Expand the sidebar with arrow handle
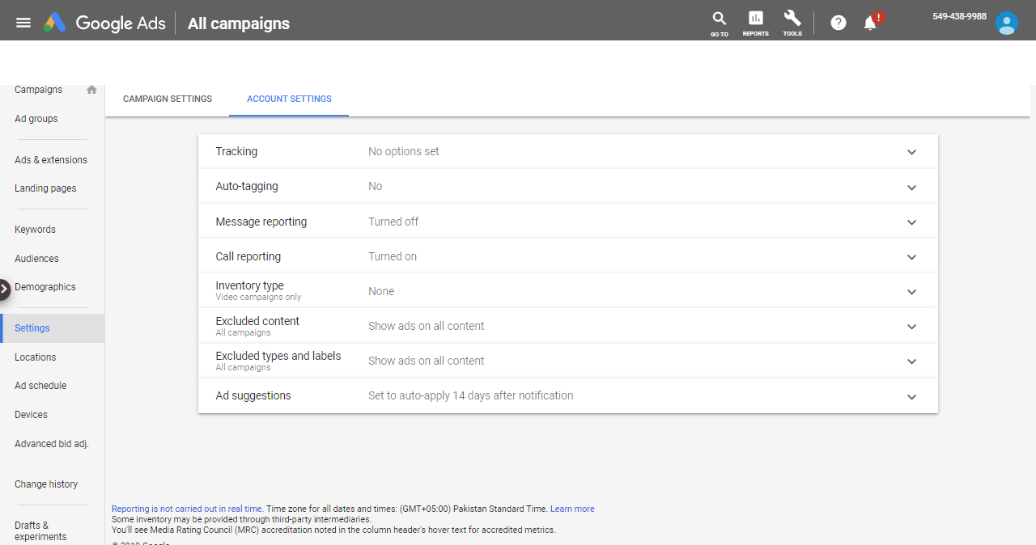1036x545 pixels. (5, 288)
